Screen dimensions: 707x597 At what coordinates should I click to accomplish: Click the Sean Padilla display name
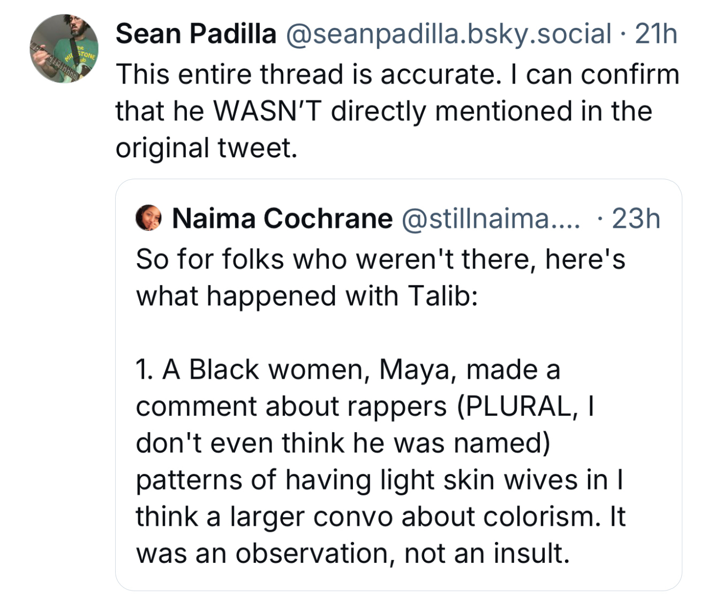click(x=196, y=34)
